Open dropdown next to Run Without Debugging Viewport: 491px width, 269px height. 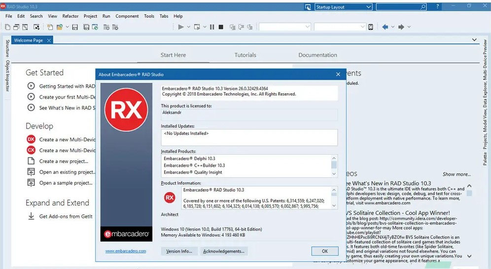pos(205,27)
